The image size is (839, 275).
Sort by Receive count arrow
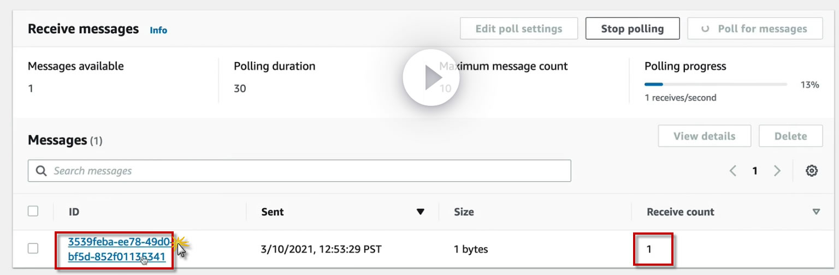(x=816, y=212)
